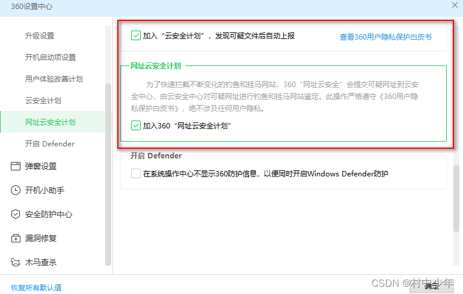This screenshot has width=463, height=294.
Task: Open 查看360用户隐私保护白皮书 link
Action: (385, 37)
